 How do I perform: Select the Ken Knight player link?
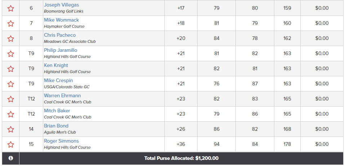(x=56, y=65)
